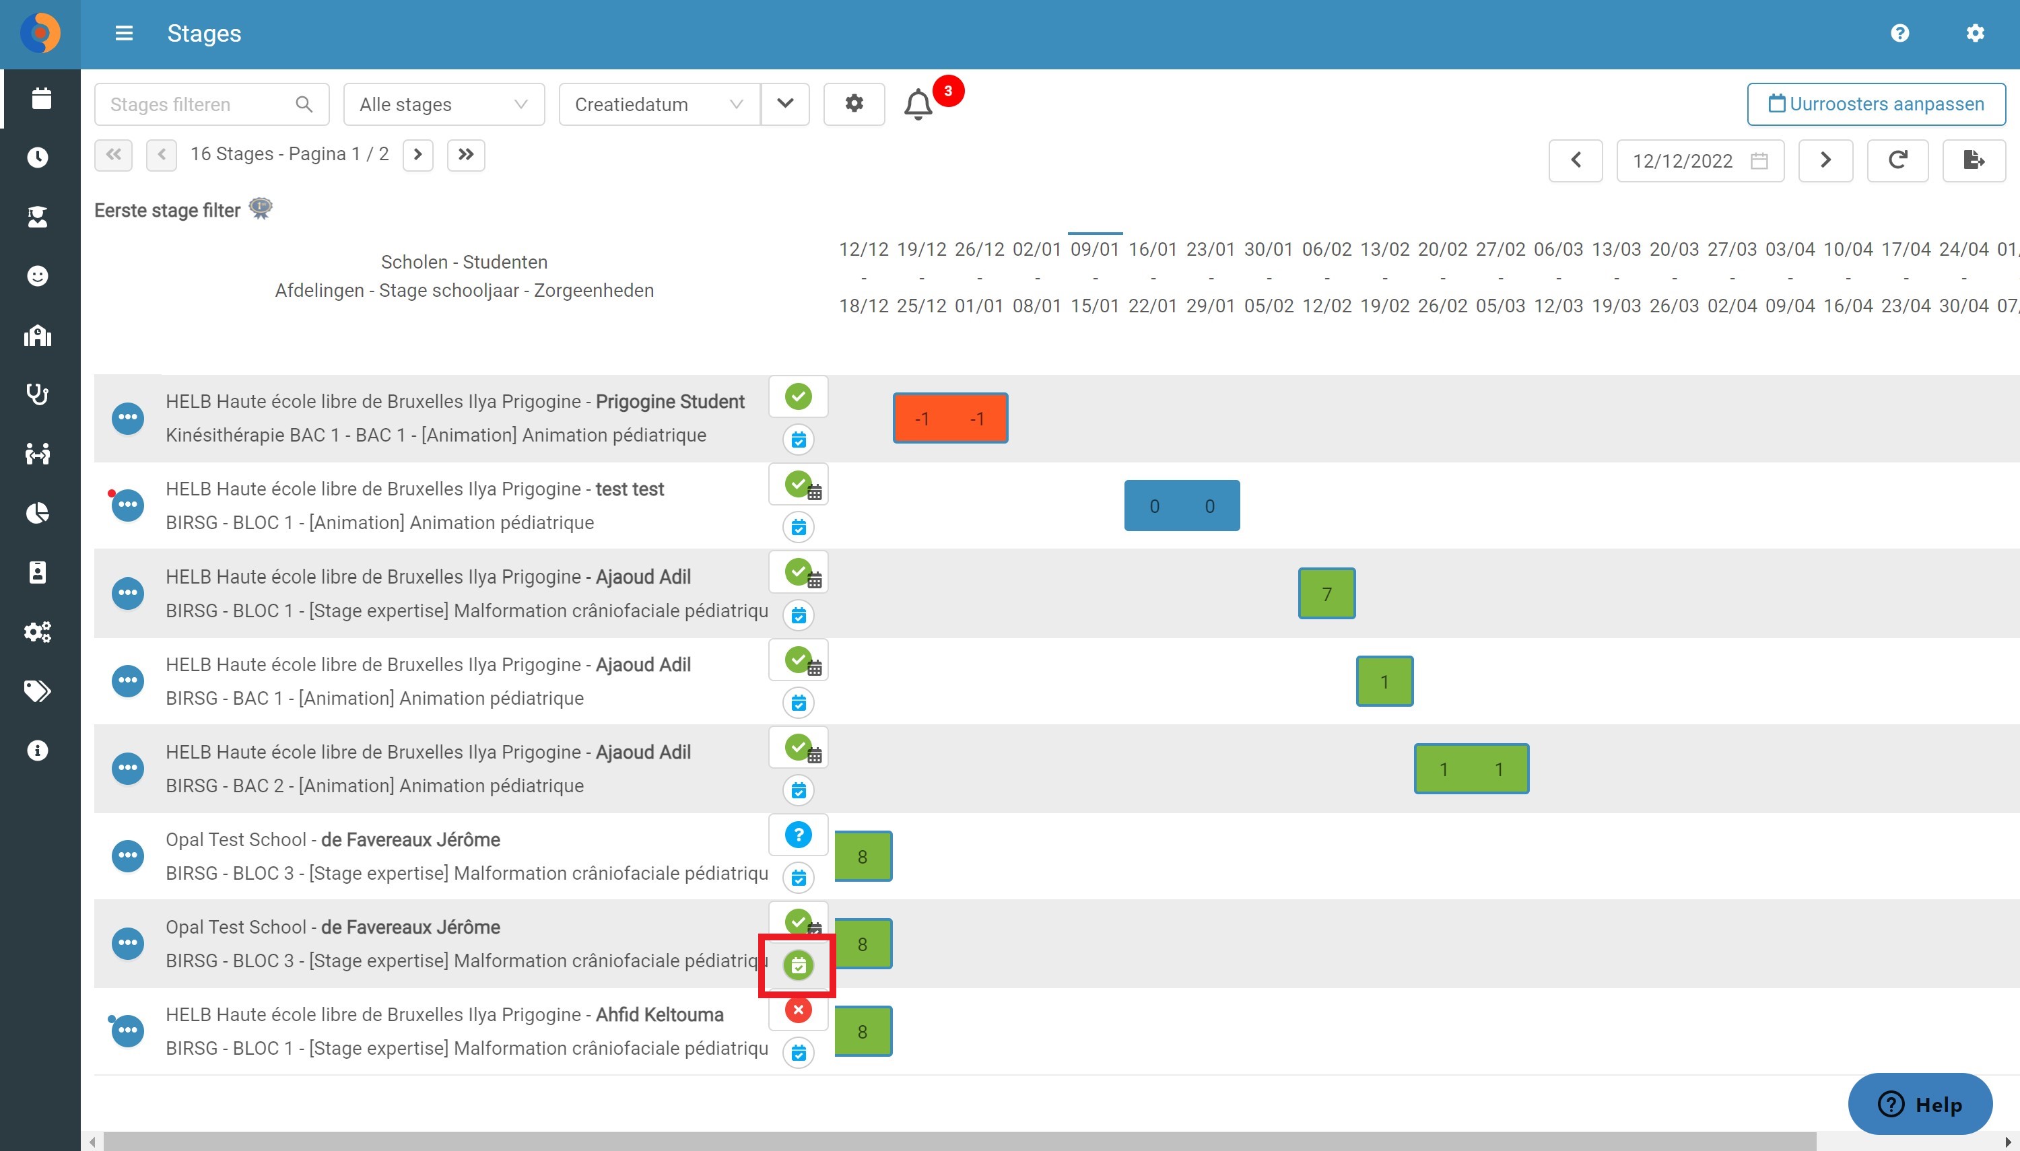Click the Eerste stage filter badge icon
This screenshot has width=2020, height=1151.
[261, 209]
